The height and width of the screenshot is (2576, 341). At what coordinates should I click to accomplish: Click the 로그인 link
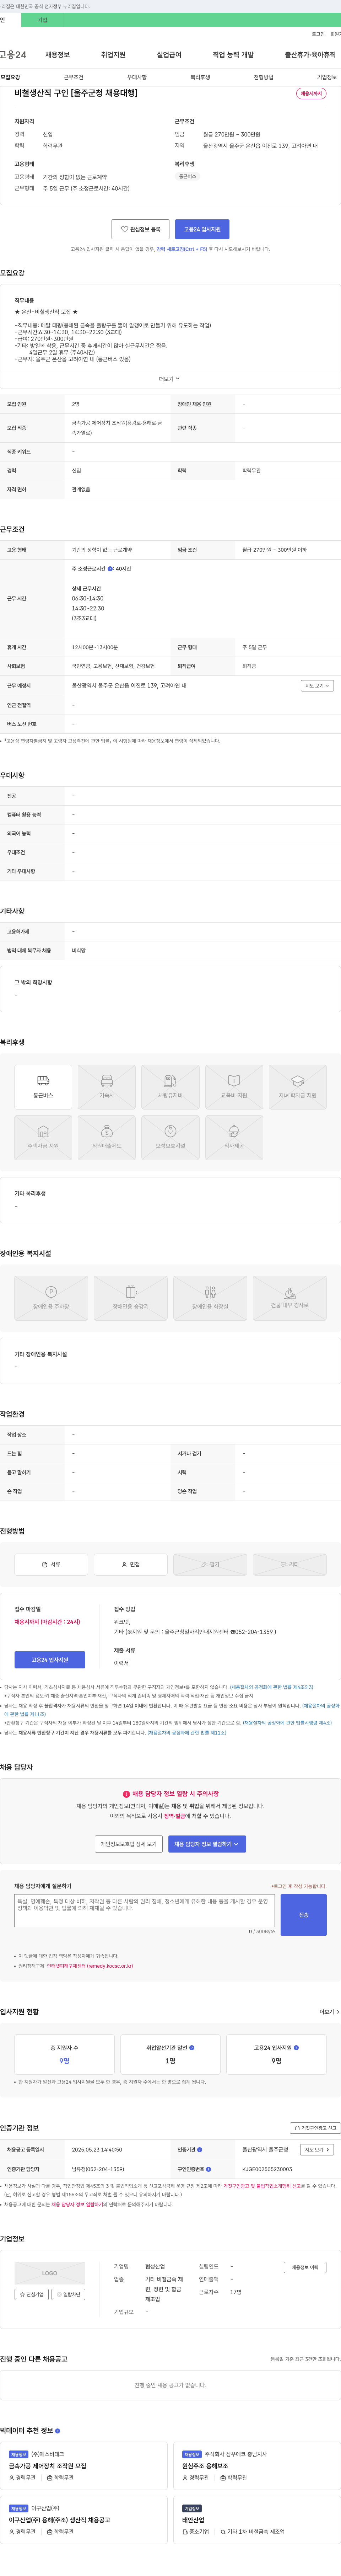[318, 34]
